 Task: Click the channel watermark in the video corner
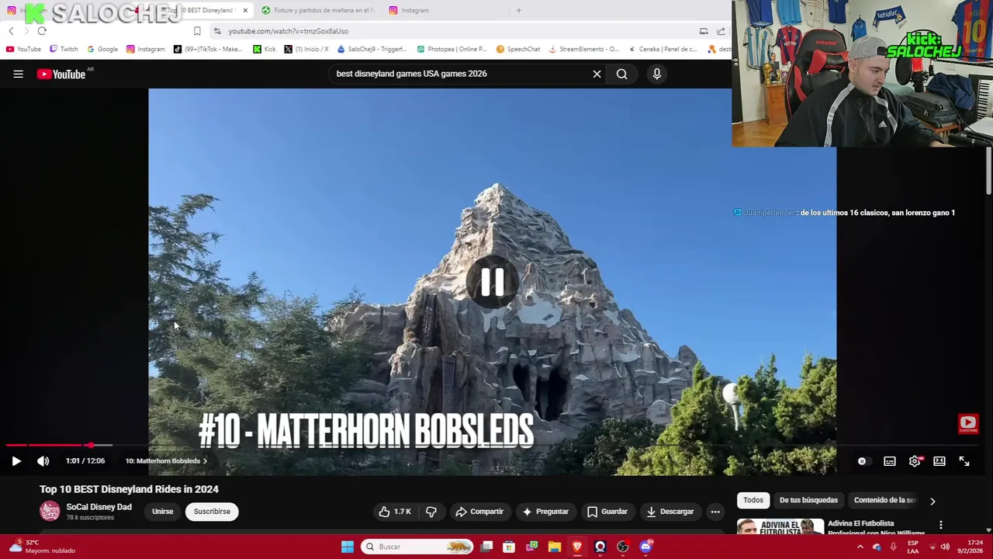[967, 423]
